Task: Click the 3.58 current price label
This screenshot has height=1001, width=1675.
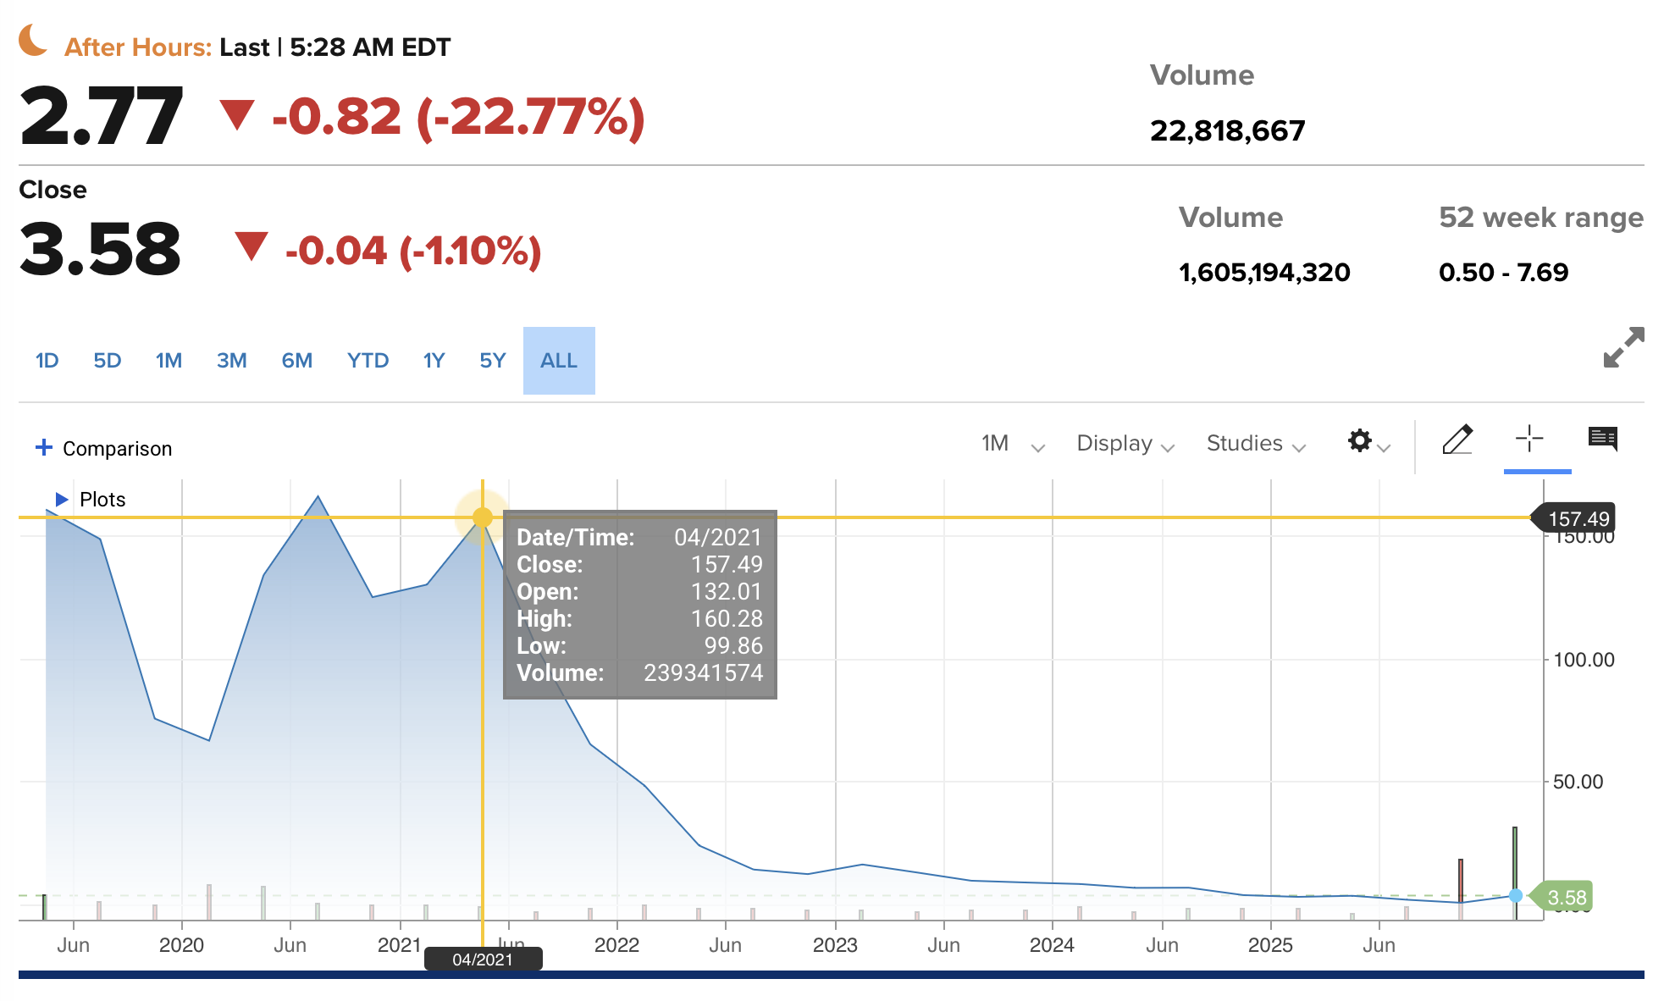Action: click(1567, 898)
